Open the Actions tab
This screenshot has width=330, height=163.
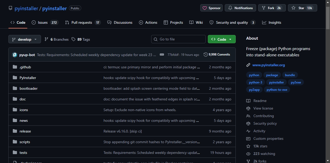[148, 22]
